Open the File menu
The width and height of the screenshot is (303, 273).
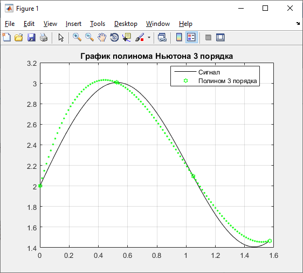pos(10,24)
